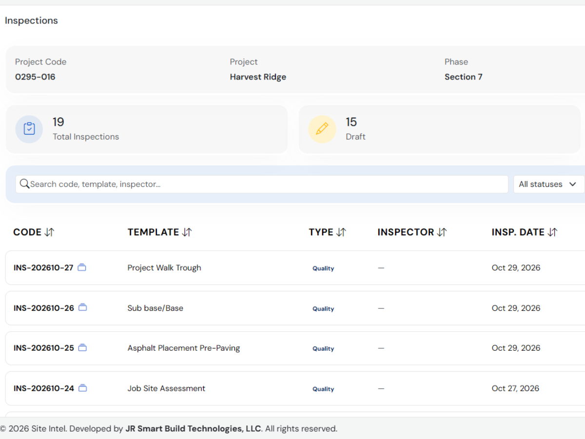The width and height of the screenshot is (585, 439).
Task: Click the TEMPLATE column header label
Action: (154, 232)
